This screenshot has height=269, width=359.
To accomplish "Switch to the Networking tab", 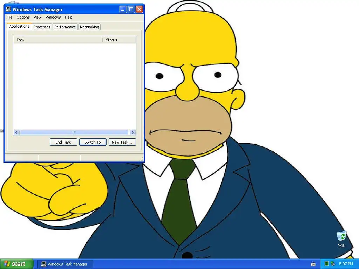I will [89, 27].
